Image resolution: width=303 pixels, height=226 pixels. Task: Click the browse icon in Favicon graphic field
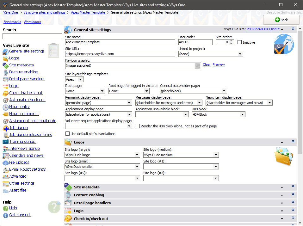[198, 66]
